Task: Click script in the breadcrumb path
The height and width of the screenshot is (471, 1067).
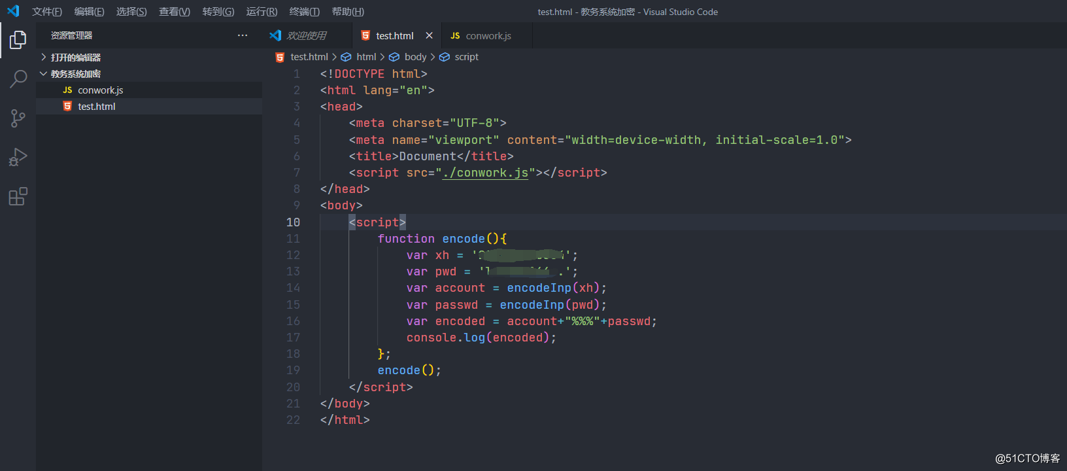Action: [x=466, y=57]
